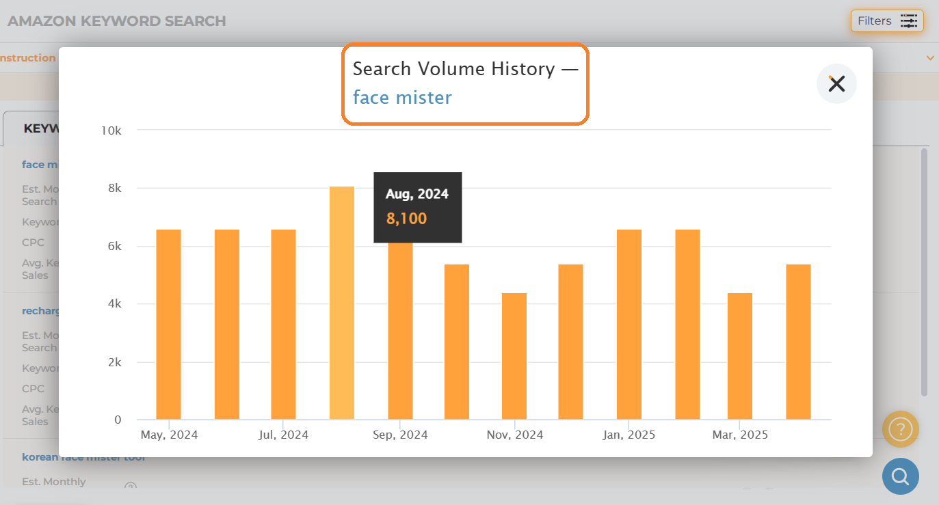Click the "Sep, 2024" axis label
The image size is (939, 505).
(x=401, y=435)
